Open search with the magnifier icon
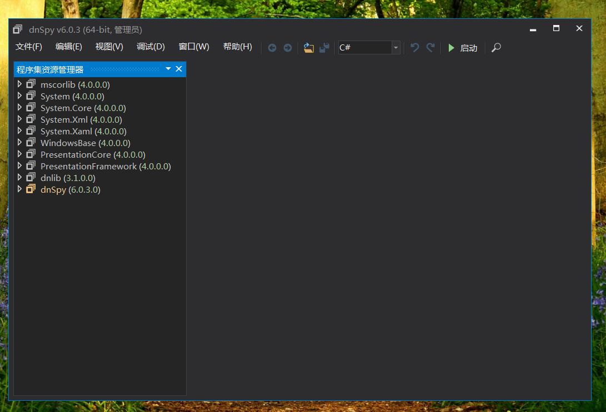 (497, 48)
